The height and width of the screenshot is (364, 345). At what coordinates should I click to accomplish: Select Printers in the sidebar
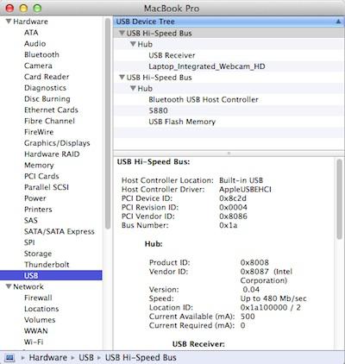38,210
